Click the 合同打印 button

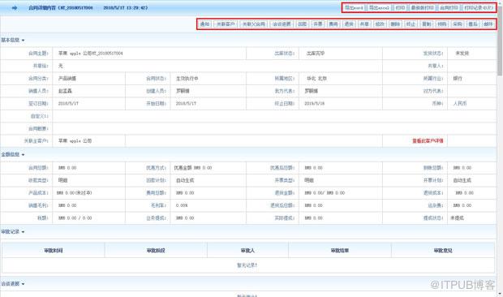click(x=449, y=7)
